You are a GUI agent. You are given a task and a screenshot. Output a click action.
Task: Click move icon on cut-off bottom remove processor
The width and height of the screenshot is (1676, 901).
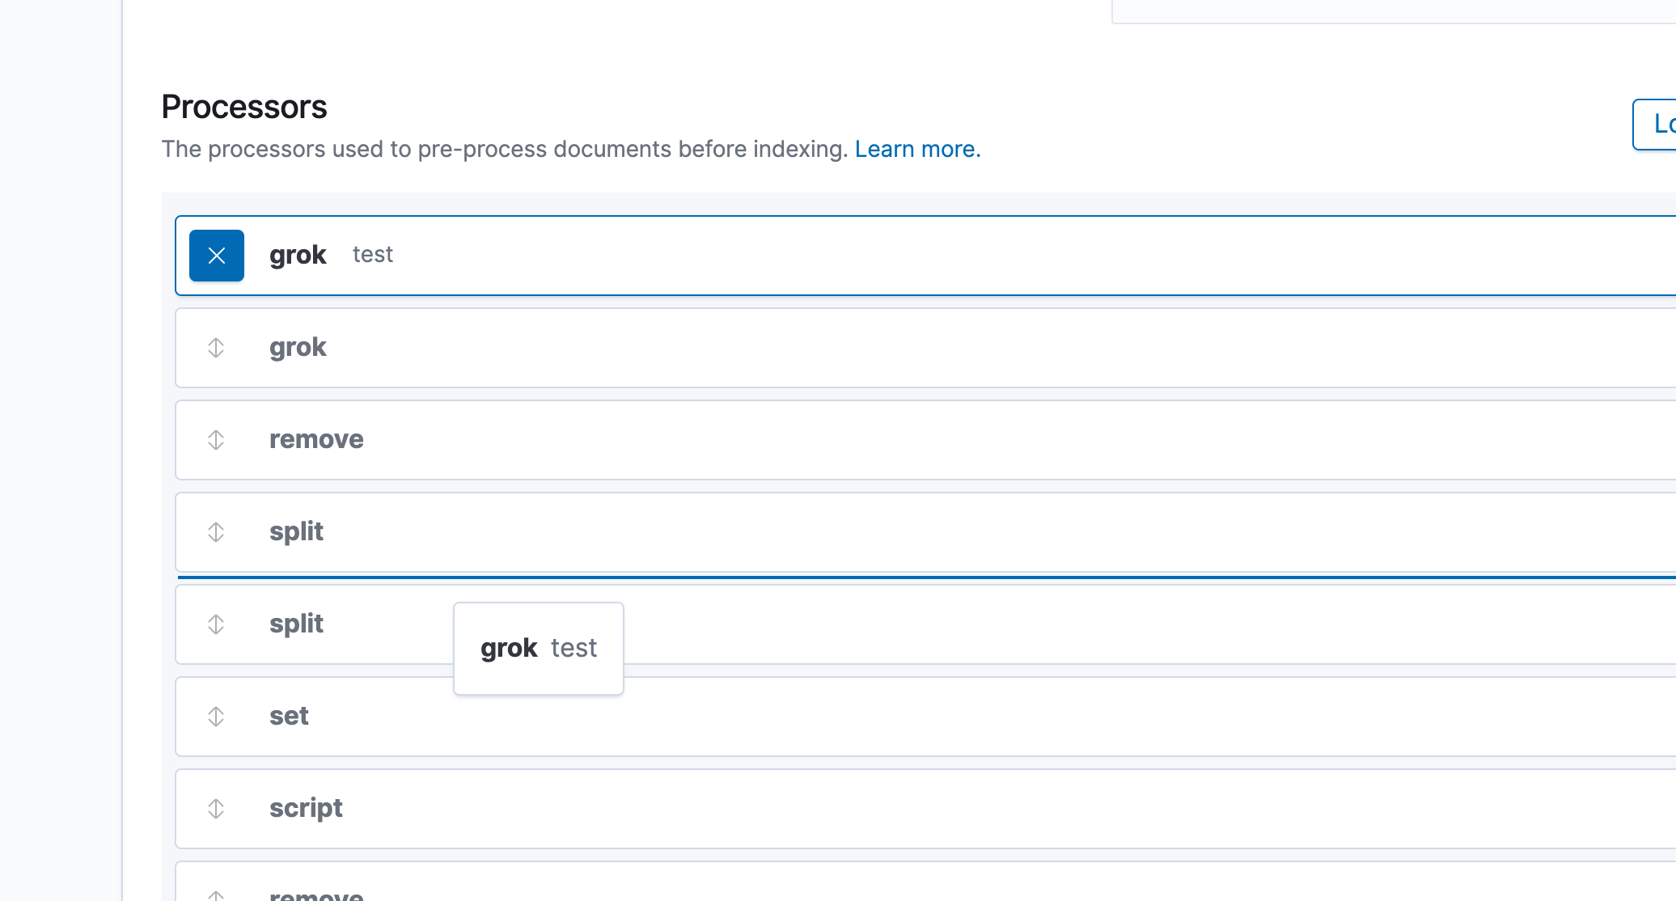click(216, 895)
